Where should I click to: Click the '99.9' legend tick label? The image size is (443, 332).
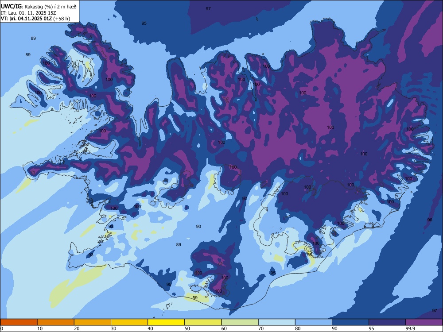[410, 328]
